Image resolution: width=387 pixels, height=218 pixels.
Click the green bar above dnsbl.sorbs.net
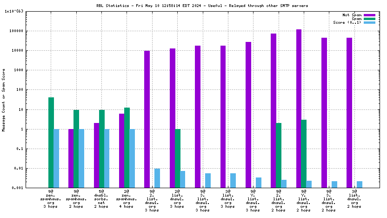pyautogui.click(x=101, y=149)
